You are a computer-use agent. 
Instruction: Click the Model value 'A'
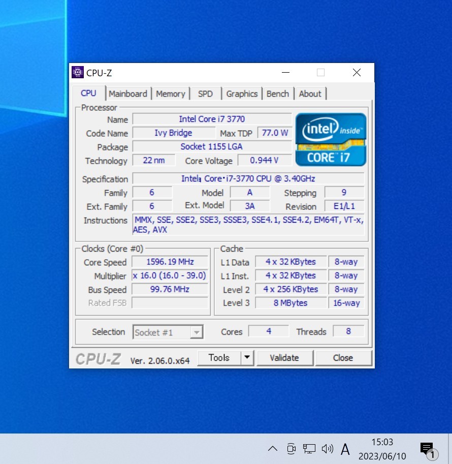250,192
